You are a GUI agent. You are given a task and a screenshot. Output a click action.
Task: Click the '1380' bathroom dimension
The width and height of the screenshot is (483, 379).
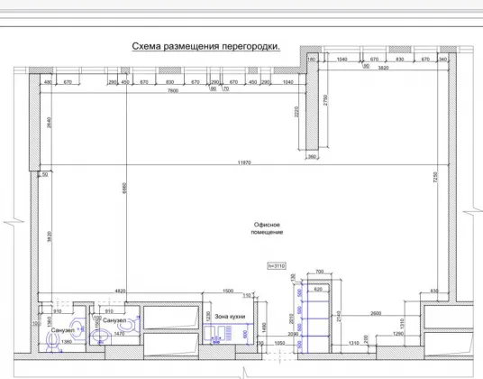pyautogui.click(x=67, y=342)
